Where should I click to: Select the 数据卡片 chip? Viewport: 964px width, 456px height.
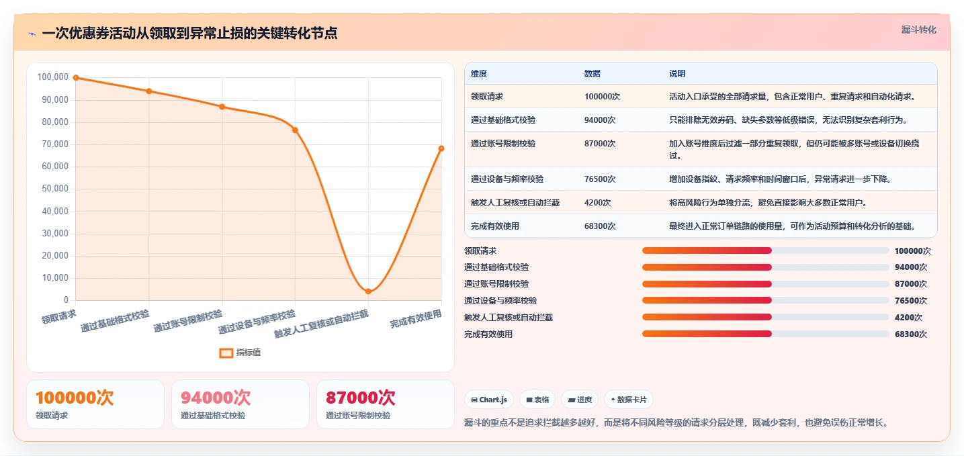tap(629, 400)
